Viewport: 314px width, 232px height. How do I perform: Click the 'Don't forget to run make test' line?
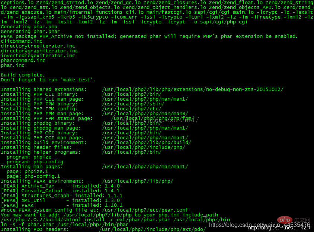[x=48, y=80]
